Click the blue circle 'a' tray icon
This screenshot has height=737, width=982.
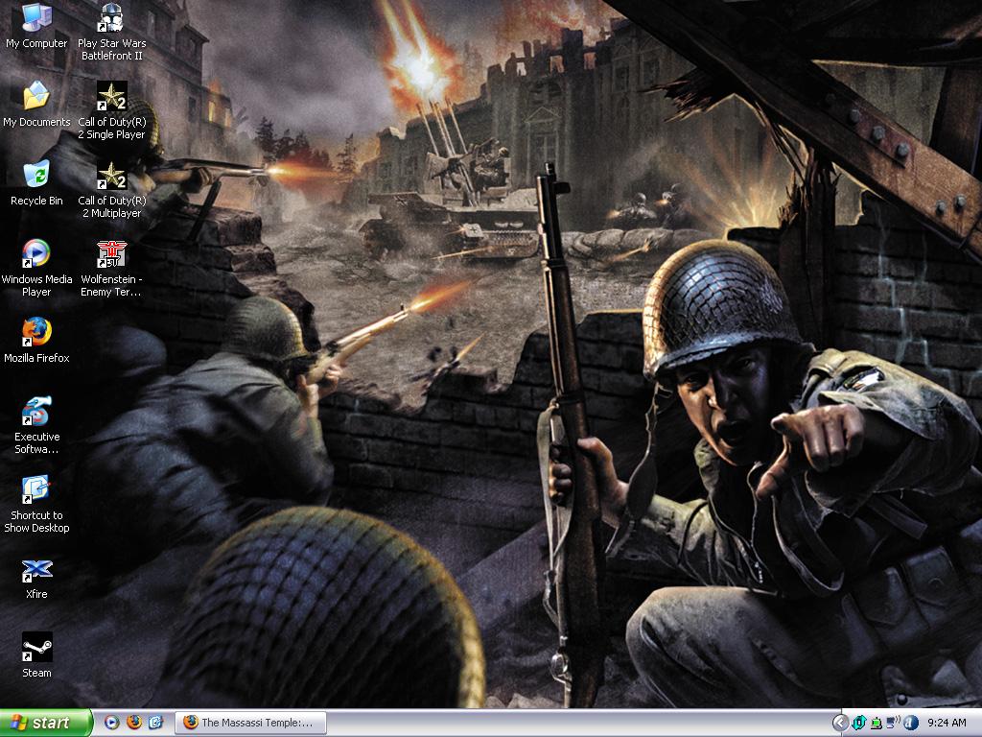(x=911, y=724)
